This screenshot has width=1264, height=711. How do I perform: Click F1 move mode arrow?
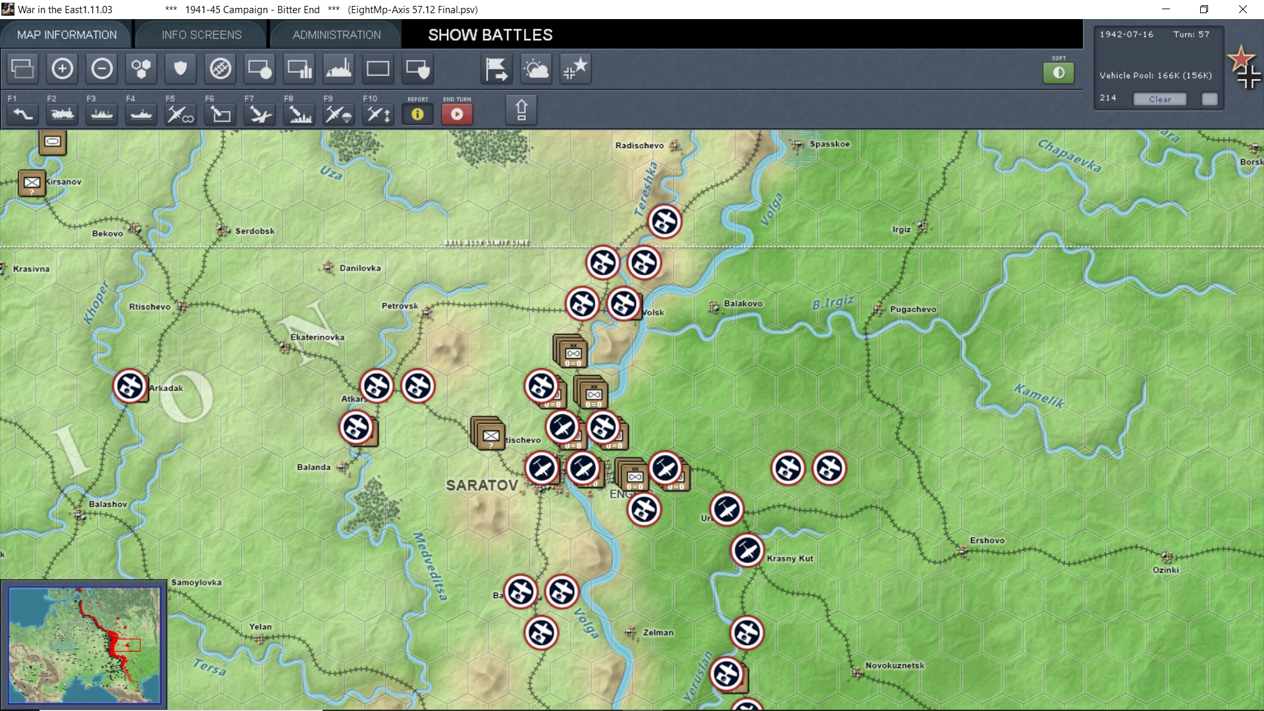coord(22,114)
